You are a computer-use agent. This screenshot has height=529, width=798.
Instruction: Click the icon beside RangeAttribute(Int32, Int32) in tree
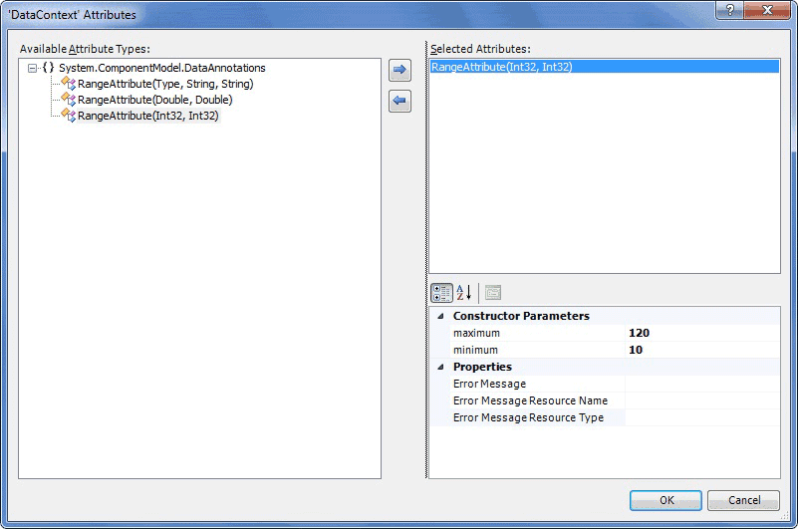pos(69,116)
